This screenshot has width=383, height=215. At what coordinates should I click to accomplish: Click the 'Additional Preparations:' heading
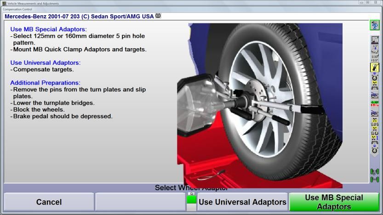coord(45,83)
